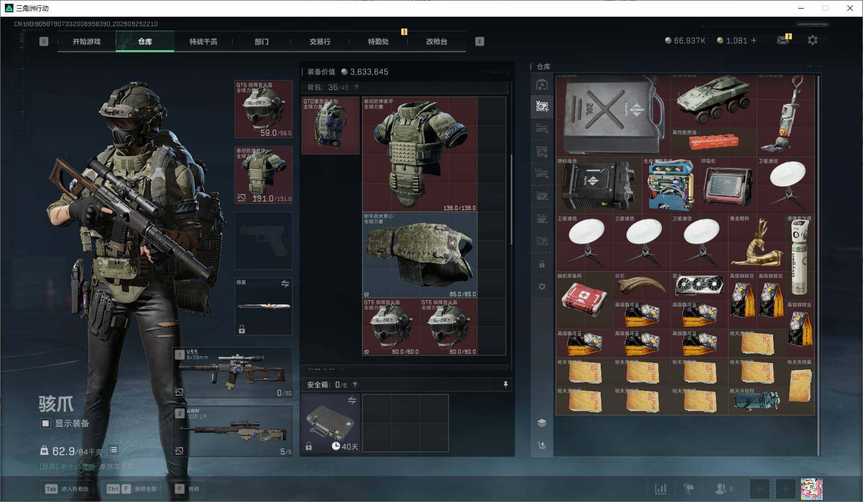Select the 泰坦防弹装甲 136.0/136.0 in backpack
The image size is (863, 502).
point(420,154)
